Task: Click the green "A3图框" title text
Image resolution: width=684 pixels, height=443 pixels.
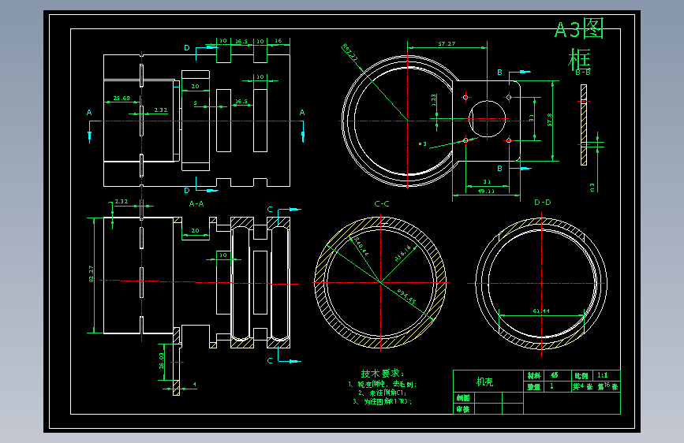Action: coord(579,43)
